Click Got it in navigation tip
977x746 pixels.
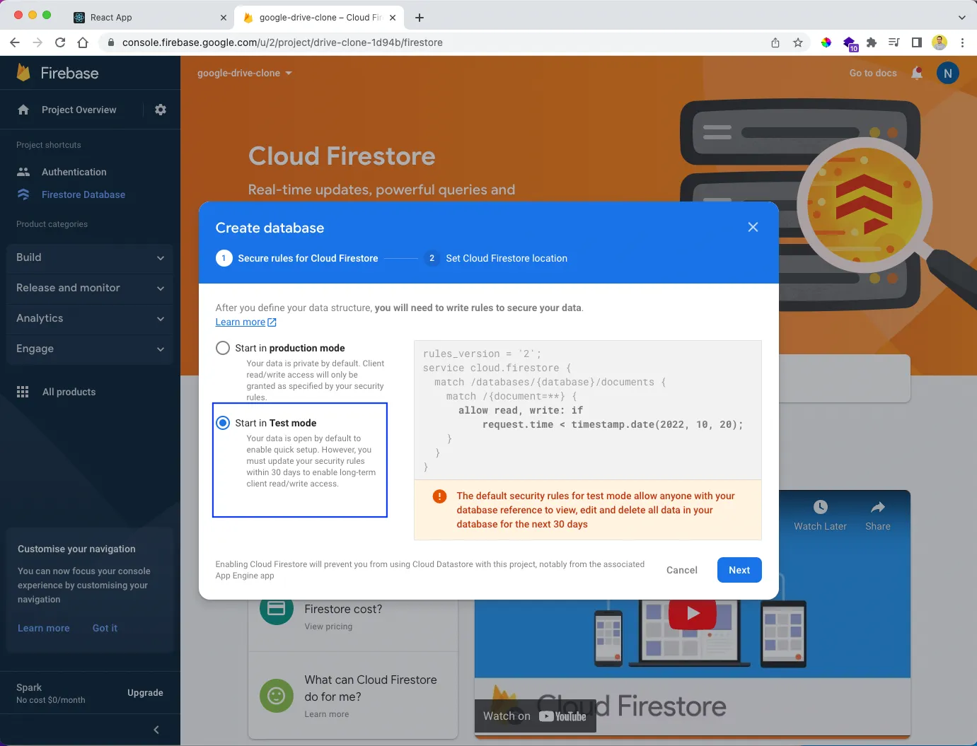click(105, 628)
